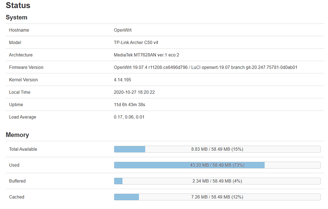Click the Total Available memory progress bar

coord(217,149)
